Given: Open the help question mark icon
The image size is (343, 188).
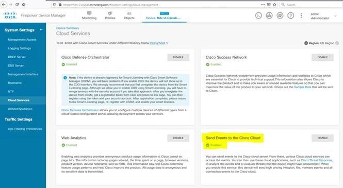Looking at the screenshot, I should click(290, 15).
